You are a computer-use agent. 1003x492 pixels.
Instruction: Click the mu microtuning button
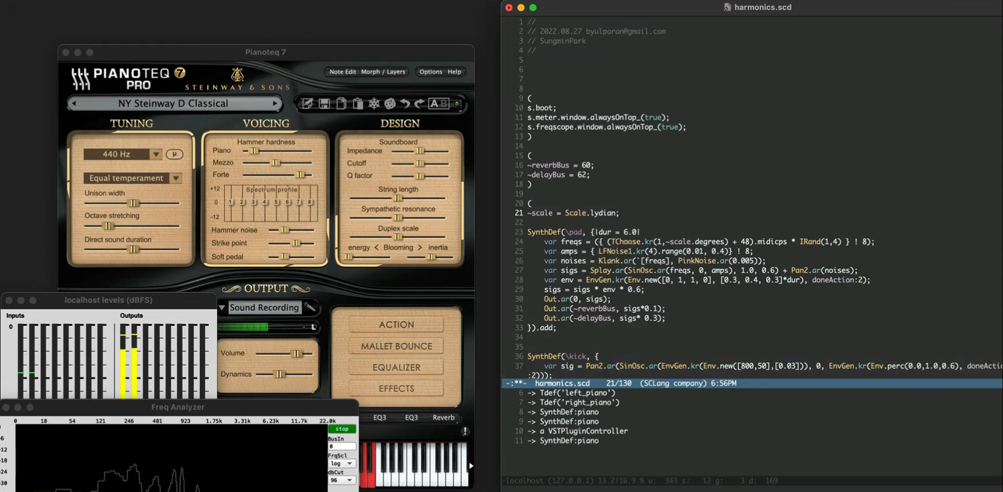174,154
